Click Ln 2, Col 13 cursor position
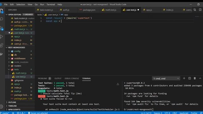203x114 pixels. 146,113
